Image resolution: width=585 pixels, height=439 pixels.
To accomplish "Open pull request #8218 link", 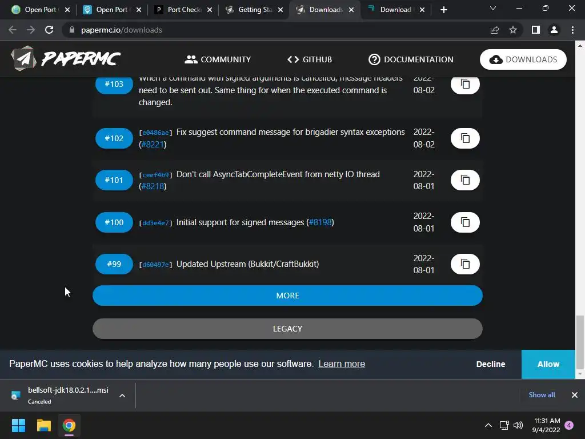I will pos(153,186).
